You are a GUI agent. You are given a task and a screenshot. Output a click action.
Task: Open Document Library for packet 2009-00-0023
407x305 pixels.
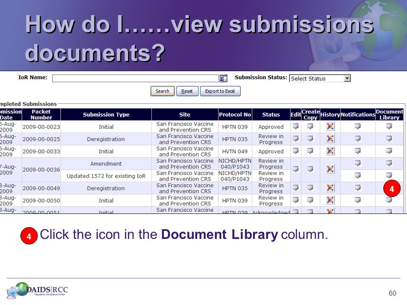[389, 126]
